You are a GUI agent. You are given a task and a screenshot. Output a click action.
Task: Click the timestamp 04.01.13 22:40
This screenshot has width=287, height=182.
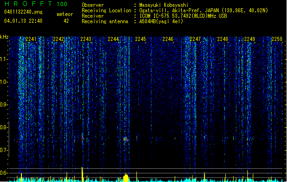(23, 21)
